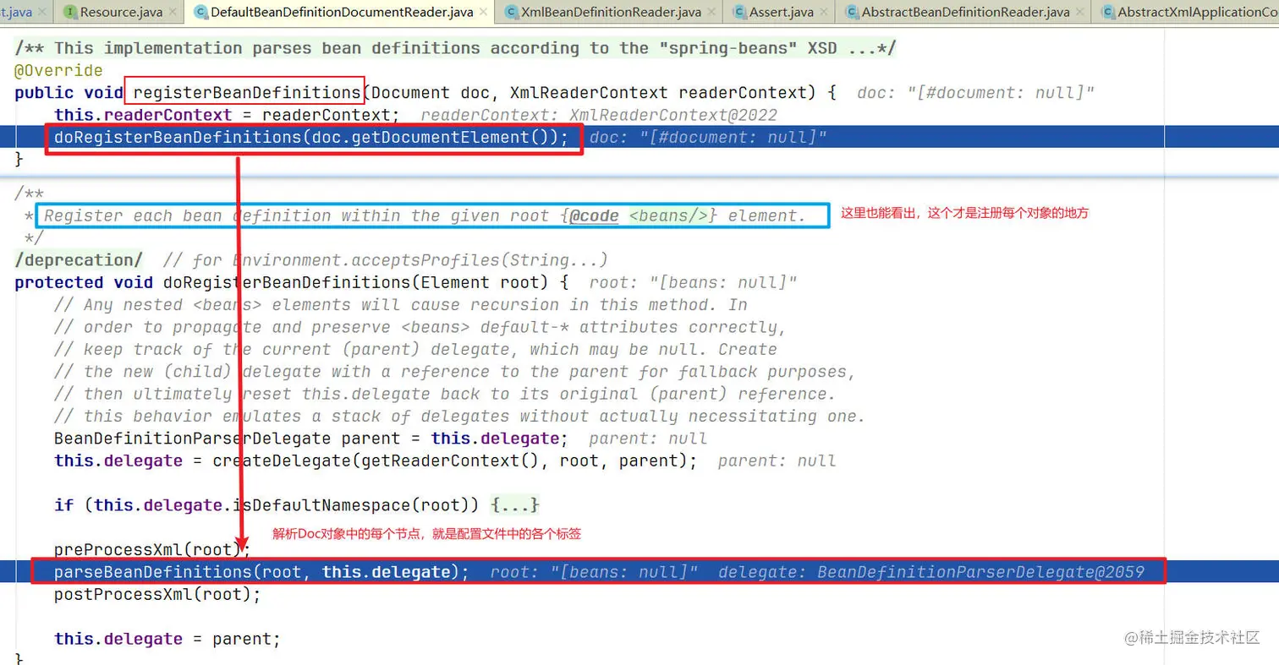This screenshot has width=1279, height=665.
Task: Click the comment line starting 'keep track of'
Action: (415, 349)
